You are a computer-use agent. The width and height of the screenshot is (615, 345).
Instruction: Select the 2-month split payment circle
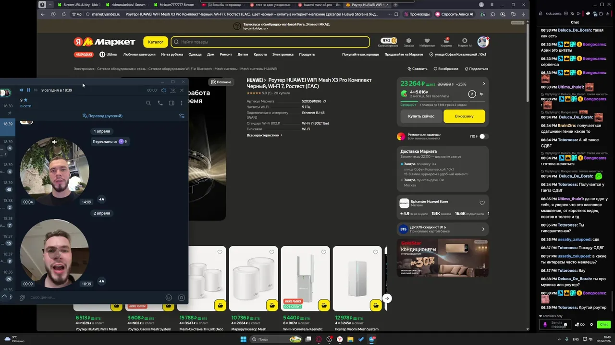coord(472,94)
